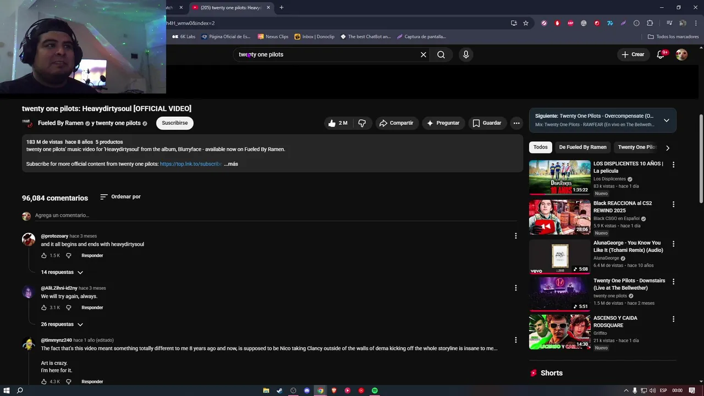The height and width of the screenshot is (396, 704).
Task: Open options menu for @protozoary's comment
Action: pos(515,236)
